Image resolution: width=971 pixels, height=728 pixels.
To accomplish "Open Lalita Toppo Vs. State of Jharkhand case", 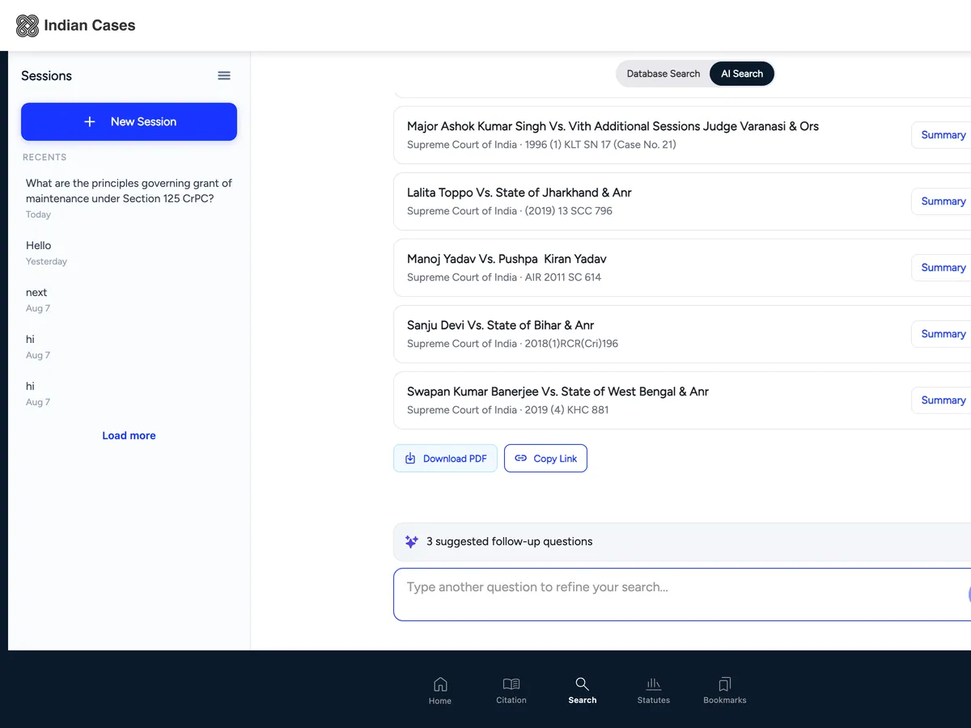I will 519,193.
